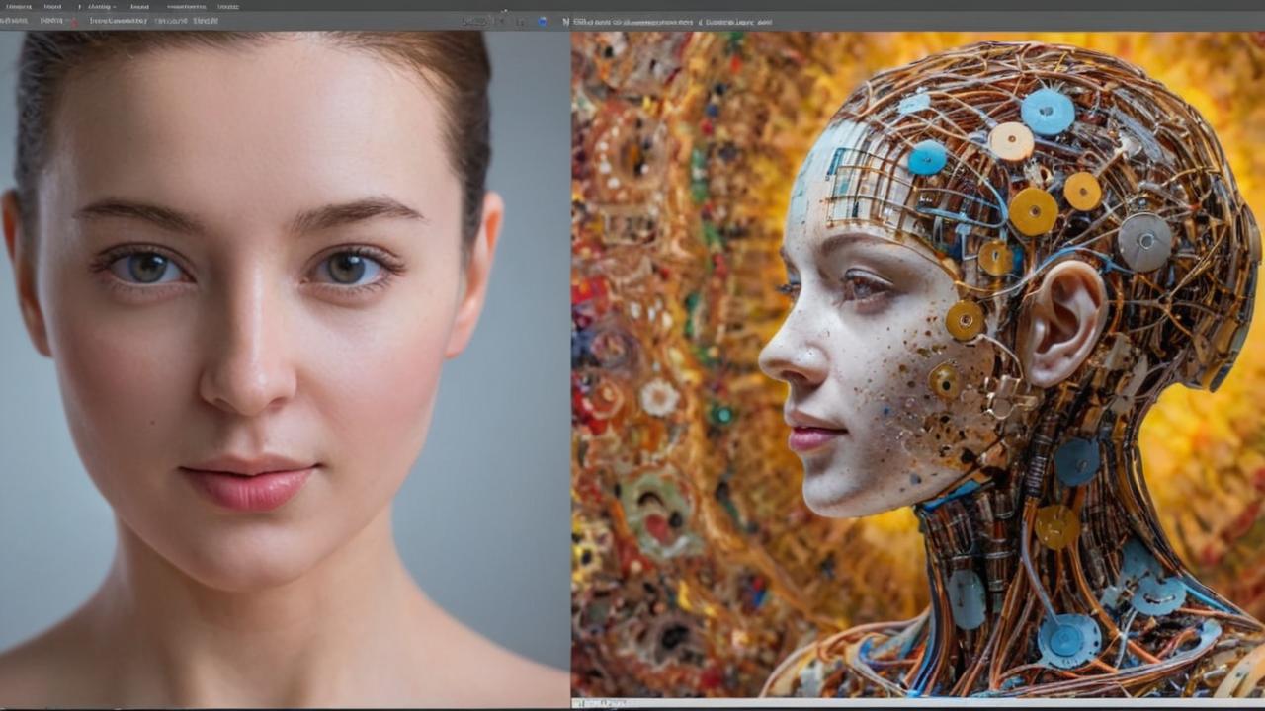Select the icon at the far right of the menu bar
This screenshot has height=711, width=1265.
click(227, 6)
